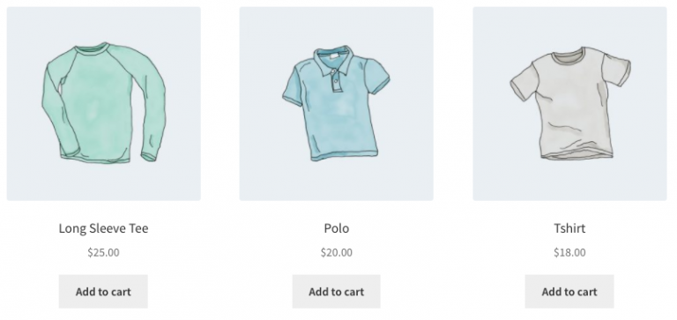Add the Polo to cart
This screenshot has height=320, width=677.
tap(337, 292)
